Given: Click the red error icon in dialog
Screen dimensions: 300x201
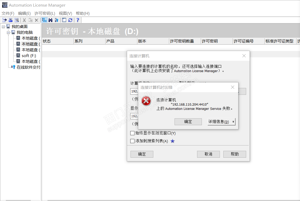Looking at the screenshot, I should [x=146, y=101].
